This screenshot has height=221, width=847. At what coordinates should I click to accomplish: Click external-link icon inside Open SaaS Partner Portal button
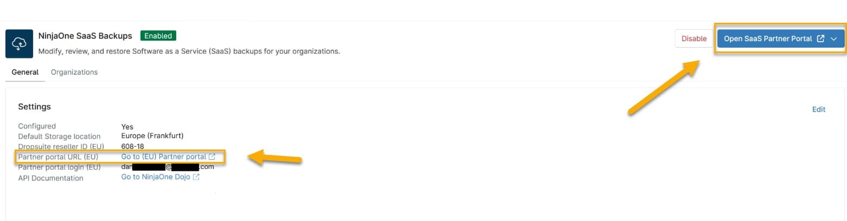pos(820,39)
